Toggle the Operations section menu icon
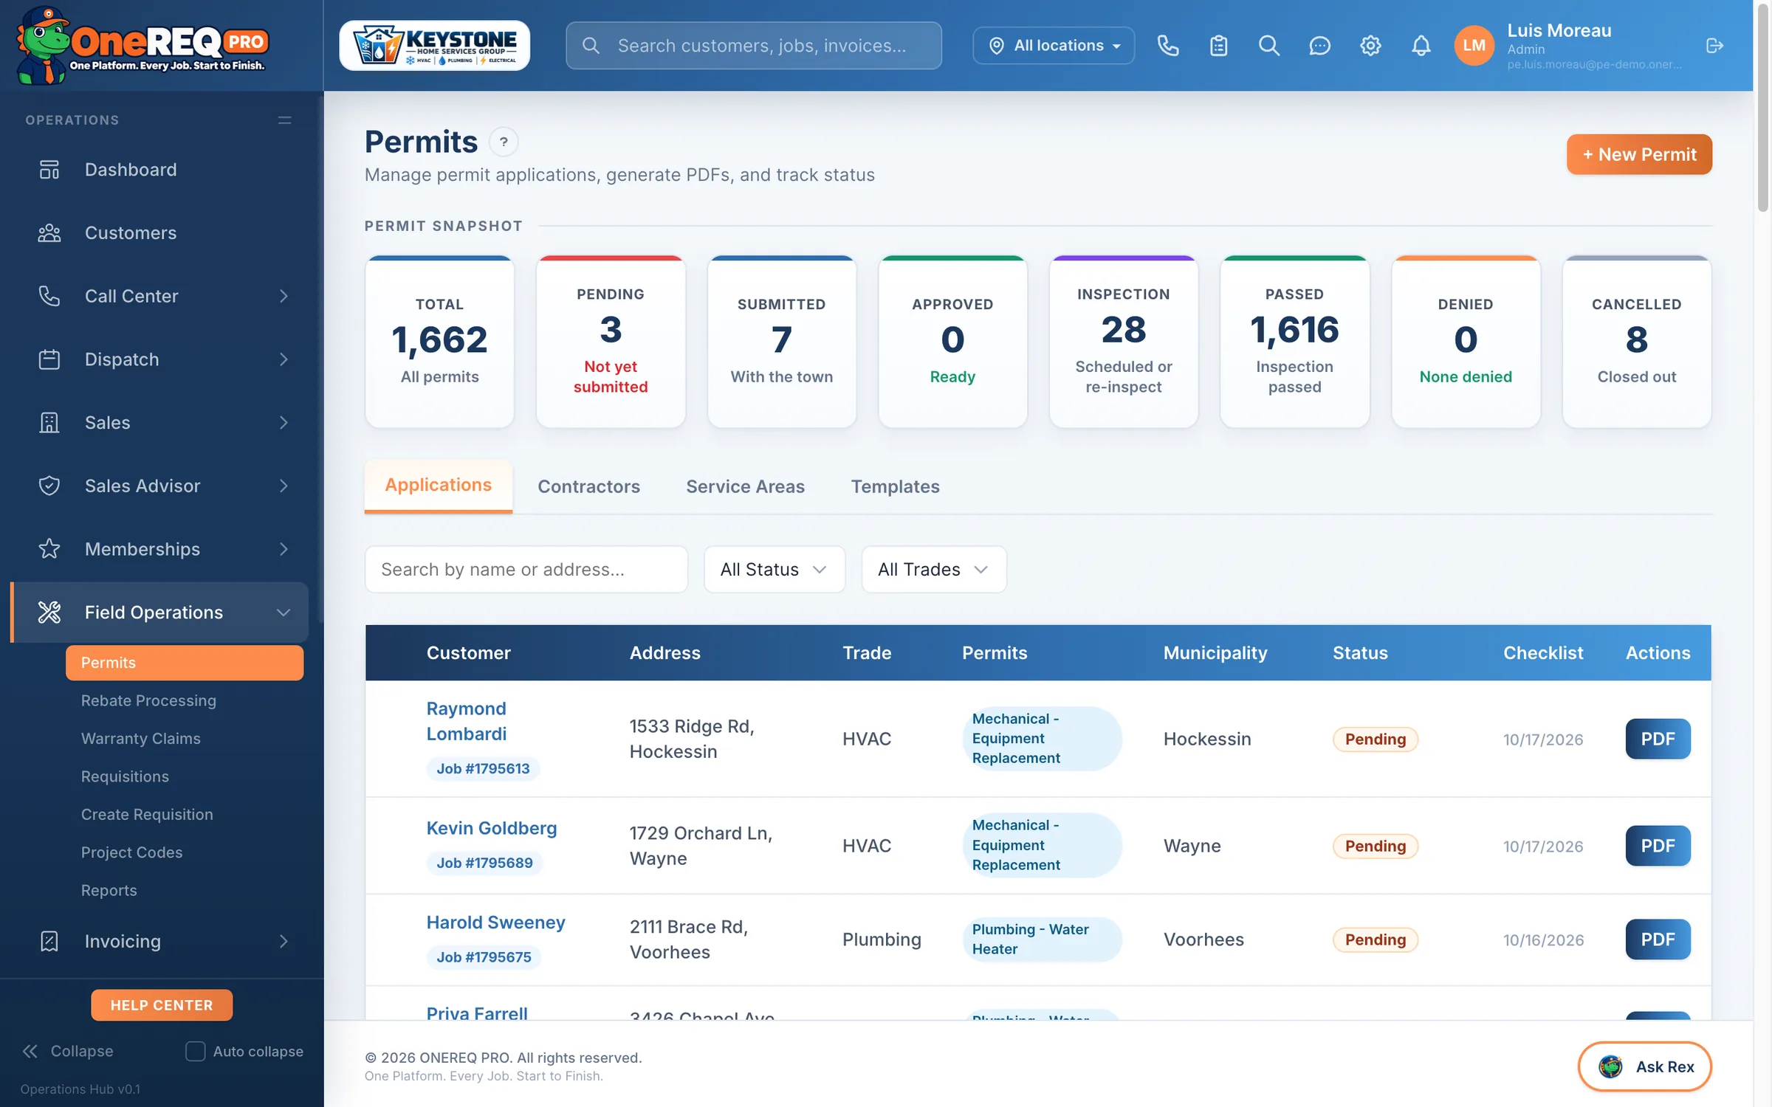 coord(284,120)
